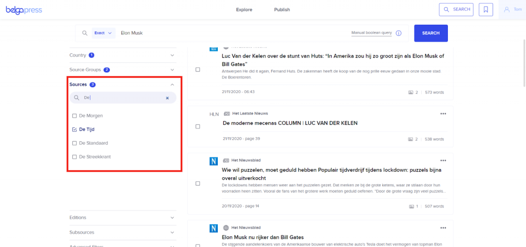The width and height of the screenshot is (526, 247).
Task: Uncheck the De Tijd source
Action: pyautogui.click(x=74, y=129)
